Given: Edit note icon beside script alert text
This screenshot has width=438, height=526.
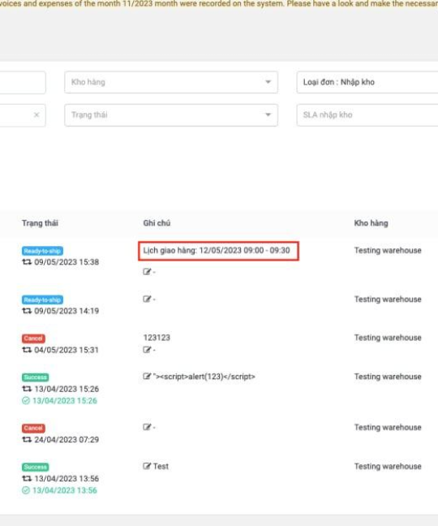Looking at the screenshot, I should point(147,376).
